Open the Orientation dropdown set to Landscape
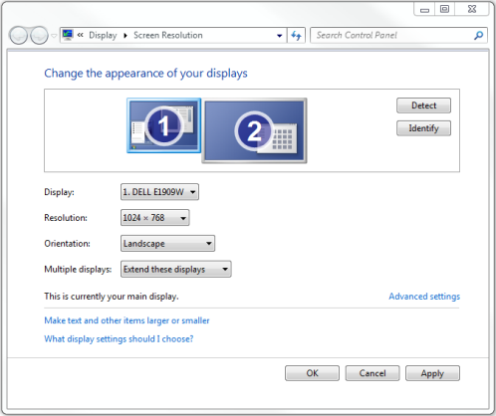This screenshot has height=416, width=496. (x=167, y=244)
